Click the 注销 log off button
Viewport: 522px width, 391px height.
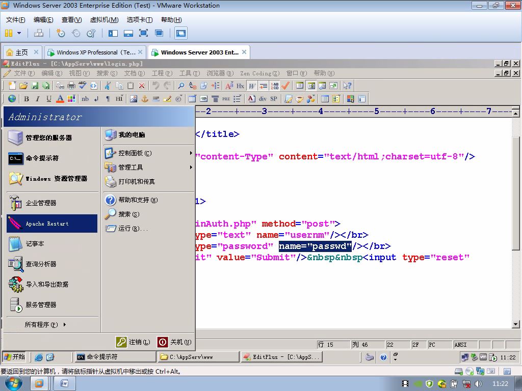click(x=133, y=342)
